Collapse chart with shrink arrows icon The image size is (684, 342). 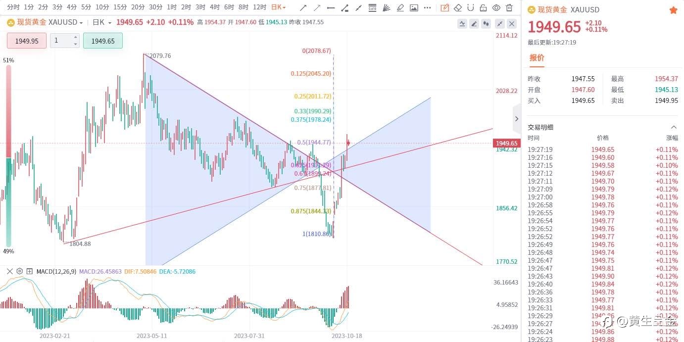[x=500, y=23]
